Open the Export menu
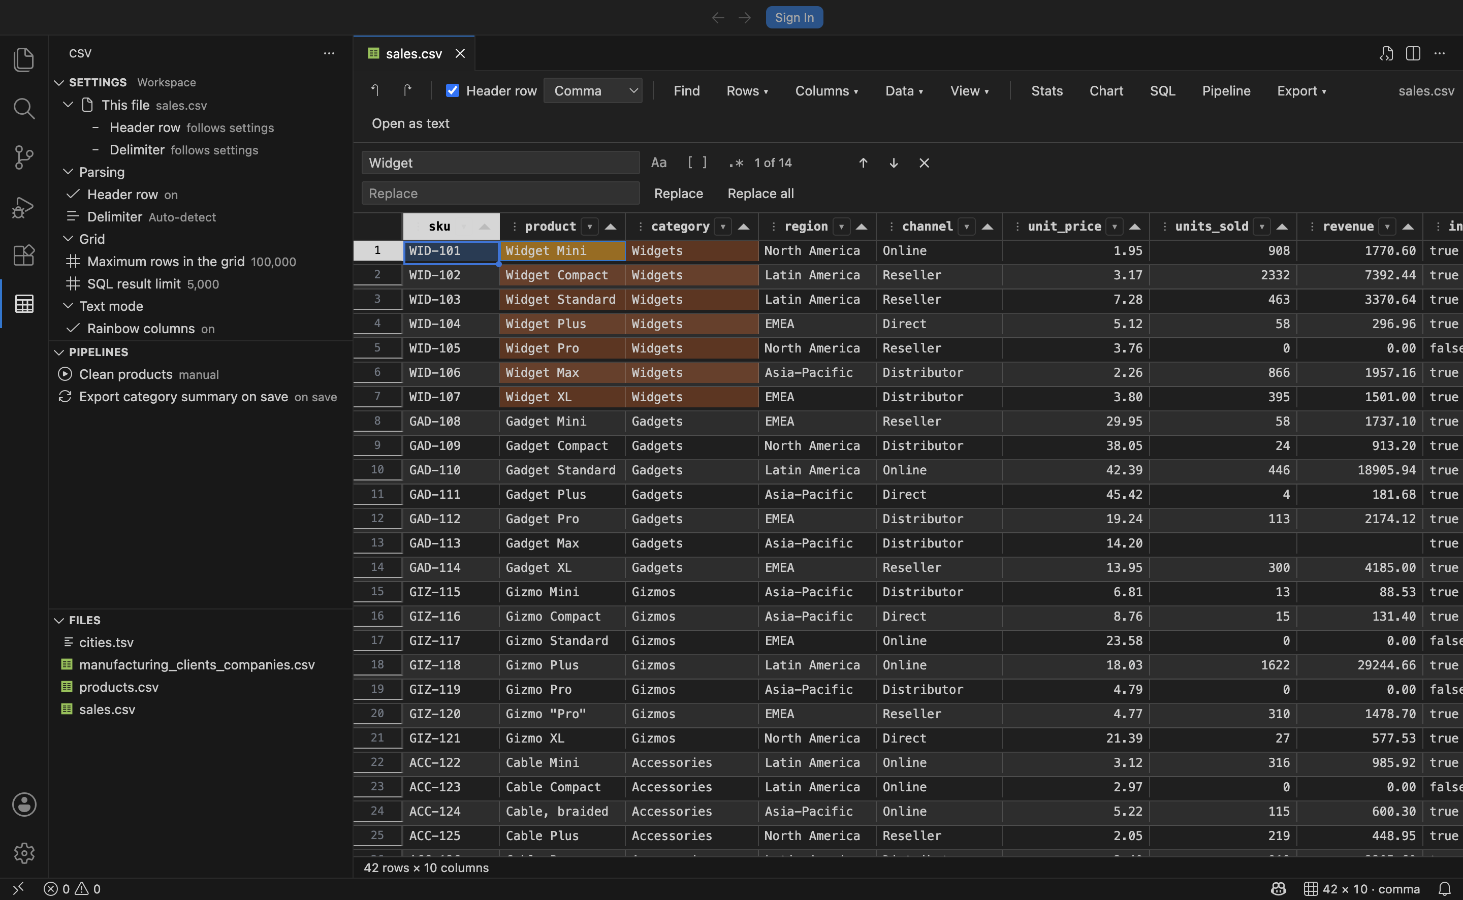This screenshot has height=900, width=1463. pyautogui.click(x=1301, y=90)
